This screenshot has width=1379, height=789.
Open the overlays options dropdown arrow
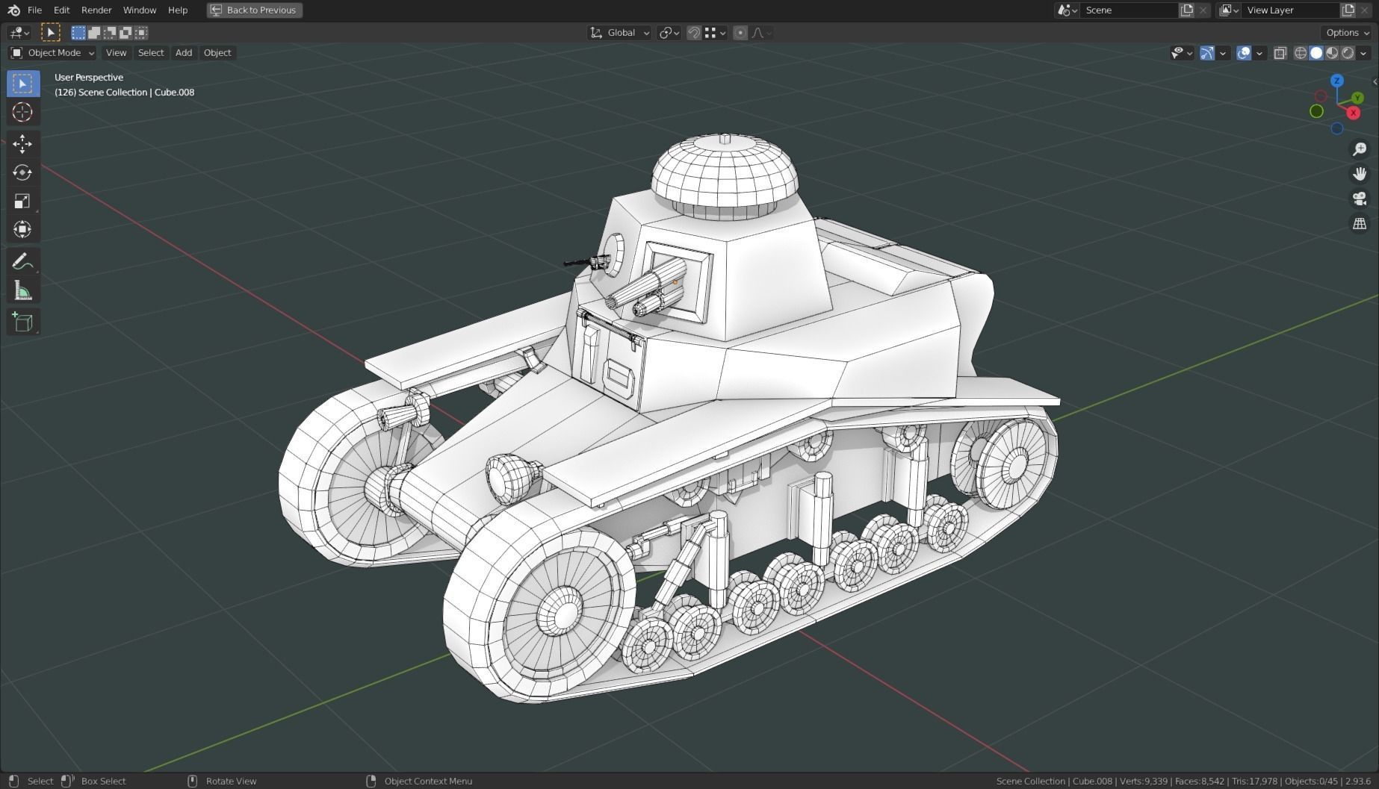tap(1259, 53)
